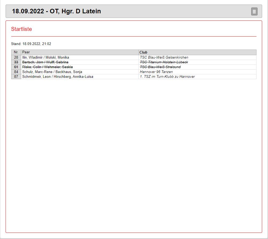
Task: Select the couple Schulz, Marc-Rene / Backhaus, Sonja
Action: [52, 72]
